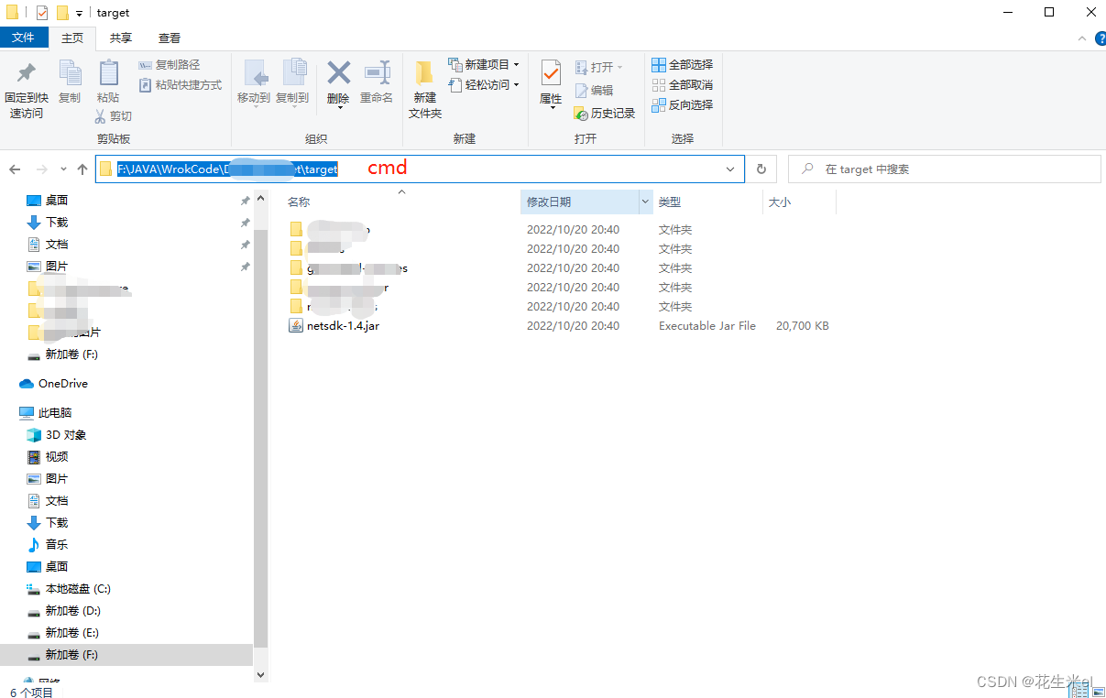This screenshot has width=1106, height=698.
Task: Open the 文件 file tab
Action: pyautogui.click(x=24, y=38)
